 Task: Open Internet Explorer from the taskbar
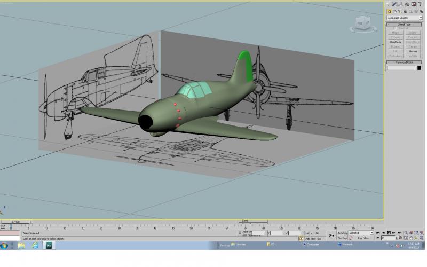click(x=35, y=246)
